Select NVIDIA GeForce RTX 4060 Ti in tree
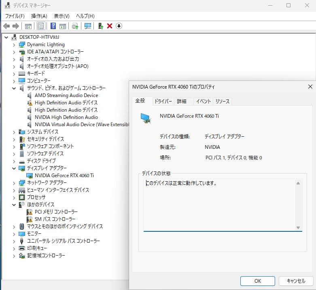Viewport: 316px width, 290px height. coord(64,176)
